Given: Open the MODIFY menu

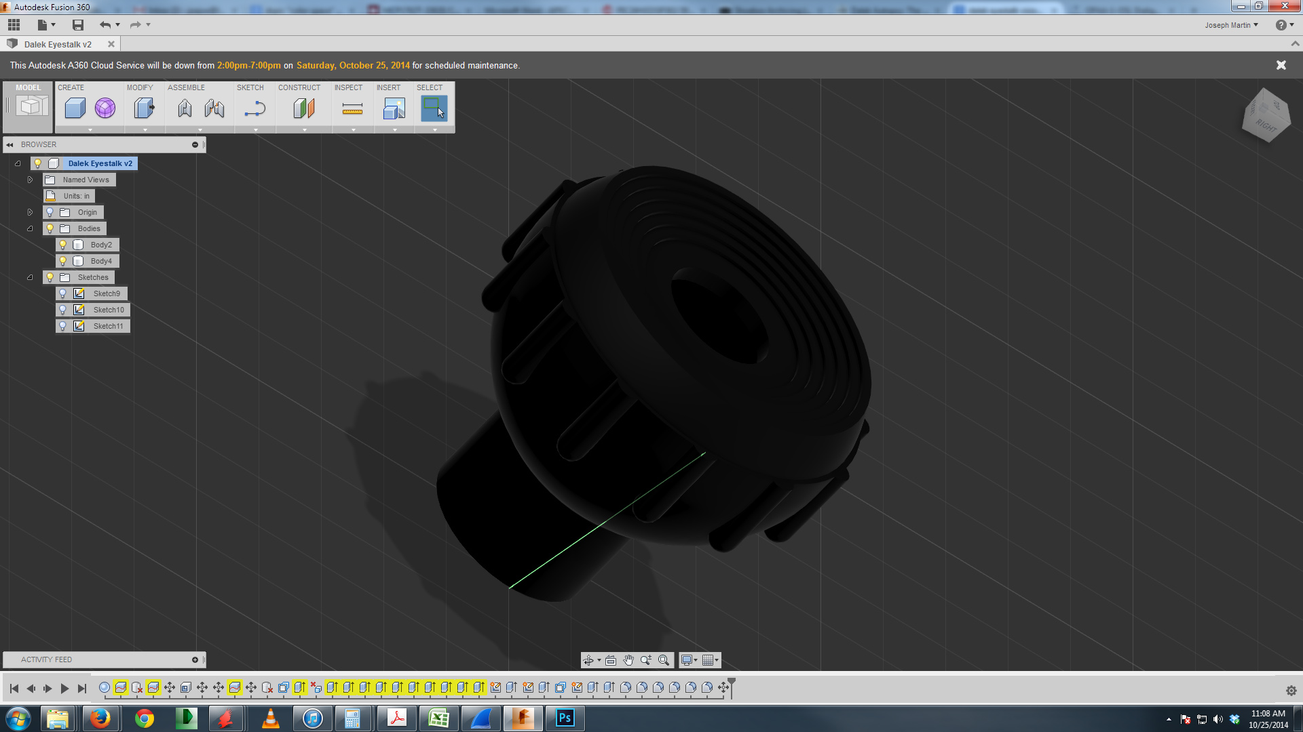Looking at the screenshot, I should 140,87.
